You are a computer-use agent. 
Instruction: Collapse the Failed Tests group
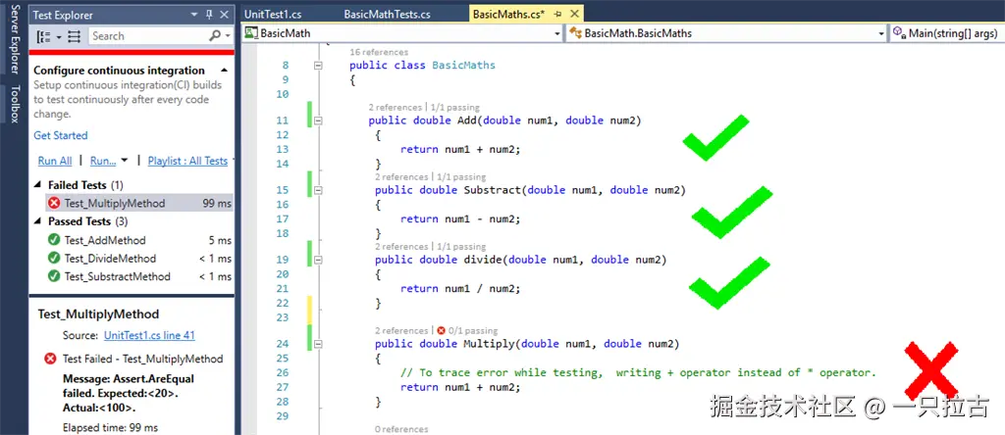[x=36, y=185]
